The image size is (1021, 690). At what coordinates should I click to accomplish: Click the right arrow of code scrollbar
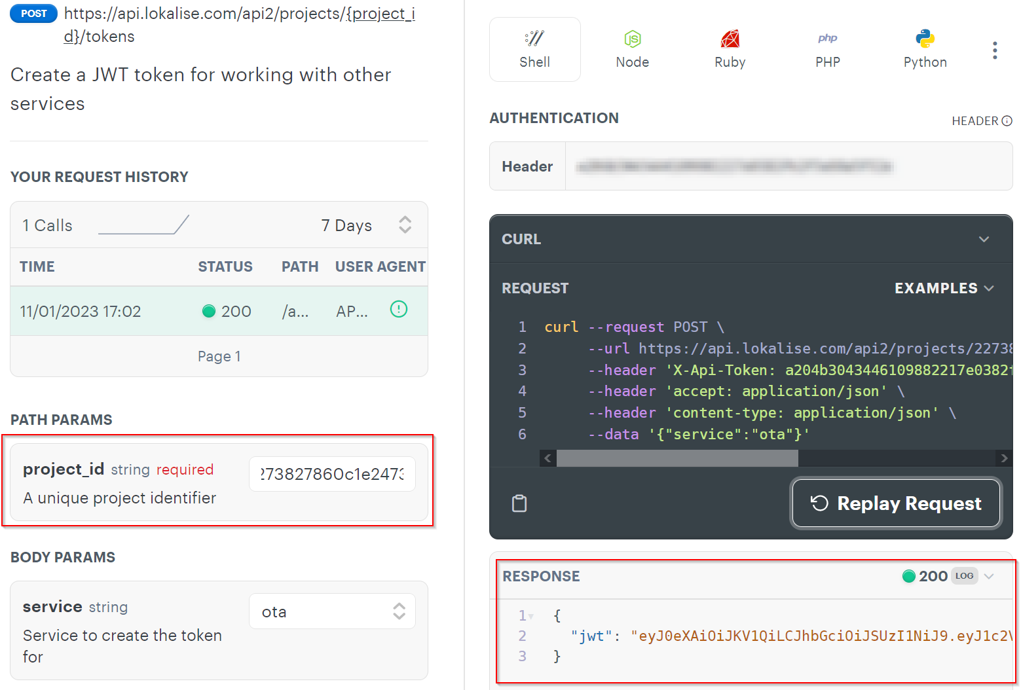(x=1004, y=458)
